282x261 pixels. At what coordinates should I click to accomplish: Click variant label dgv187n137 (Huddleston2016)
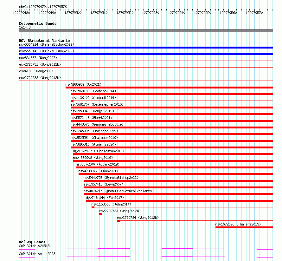pyautogui.click(x=99, y=151)
